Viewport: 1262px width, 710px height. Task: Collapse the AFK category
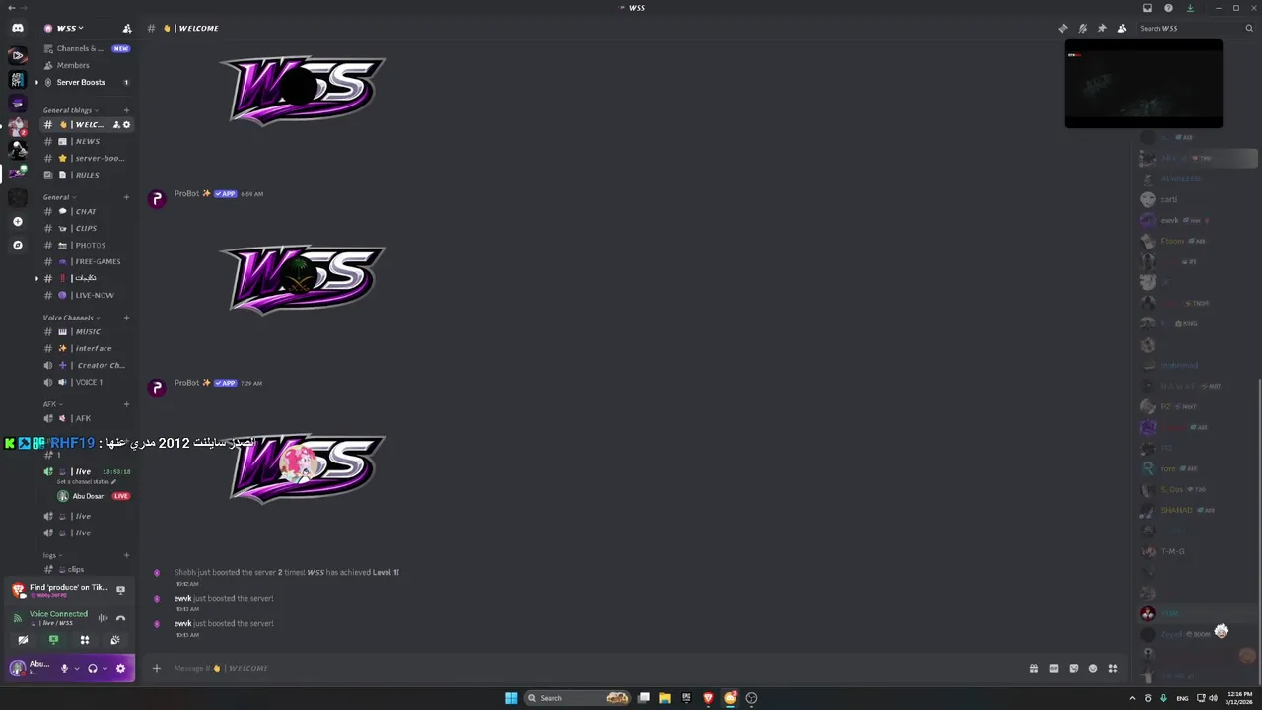pyautogui.click(x=52, y=404)
